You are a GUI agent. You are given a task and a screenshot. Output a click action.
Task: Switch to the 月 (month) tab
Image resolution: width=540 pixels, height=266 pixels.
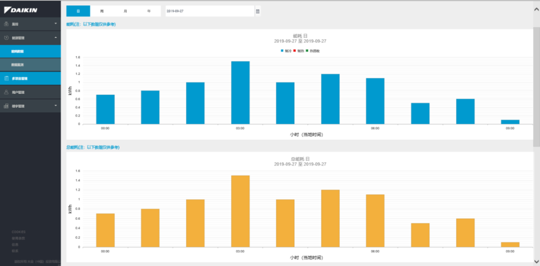click(125, 11)
